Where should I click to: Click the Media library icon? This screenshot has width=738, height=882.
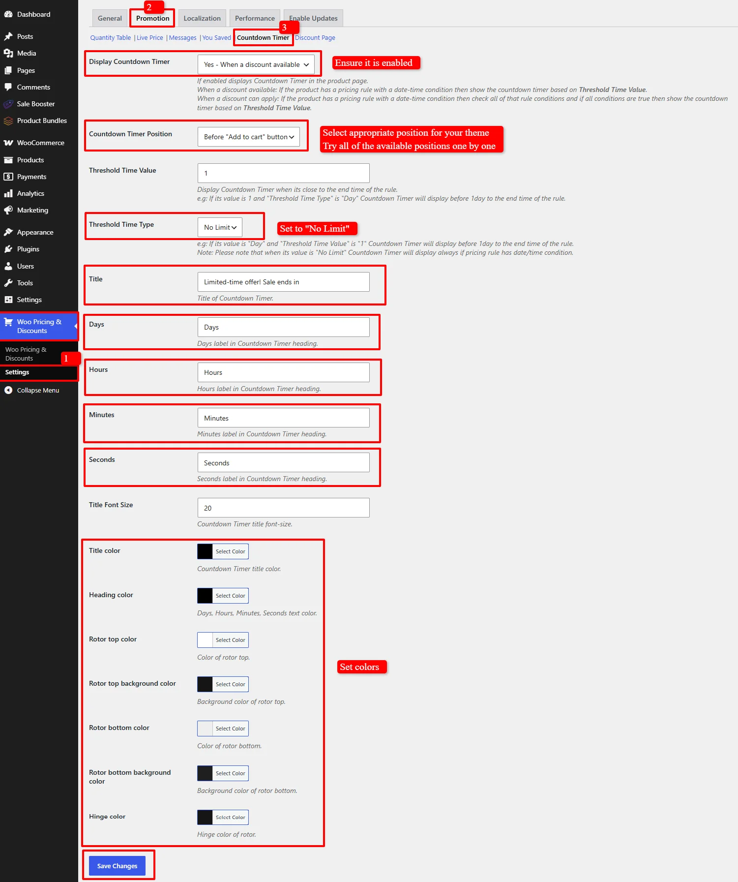coord(8,53)
